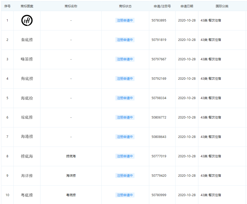Select registration number 50792169
Screen dimensions: 247x204
(x=159, y=79)
